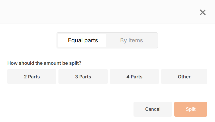Click the Cancel button

point(153,109)
